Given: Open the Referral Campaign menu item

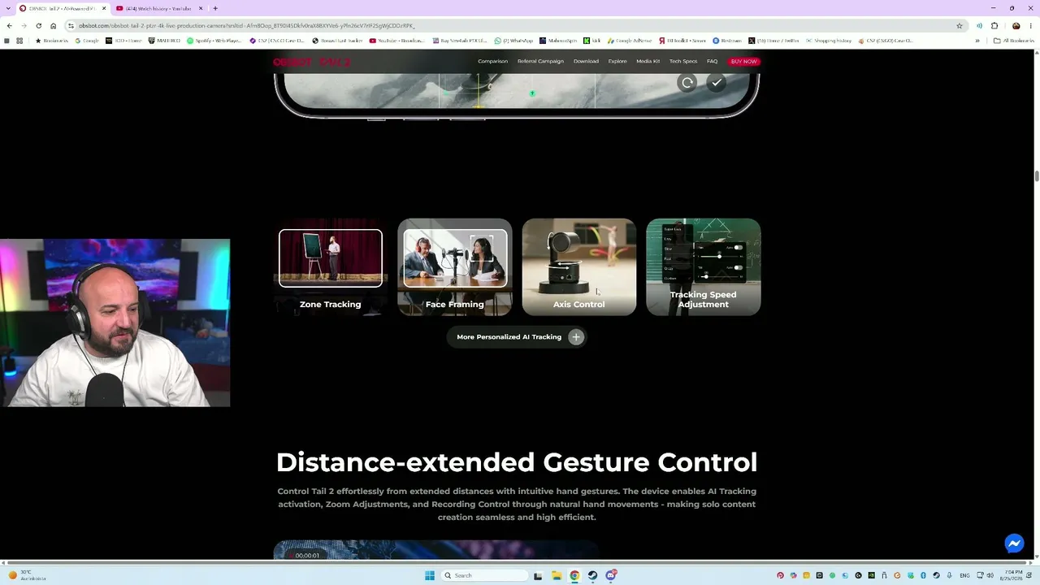Looking at the screenshot, I should click(x=540, y=62).
